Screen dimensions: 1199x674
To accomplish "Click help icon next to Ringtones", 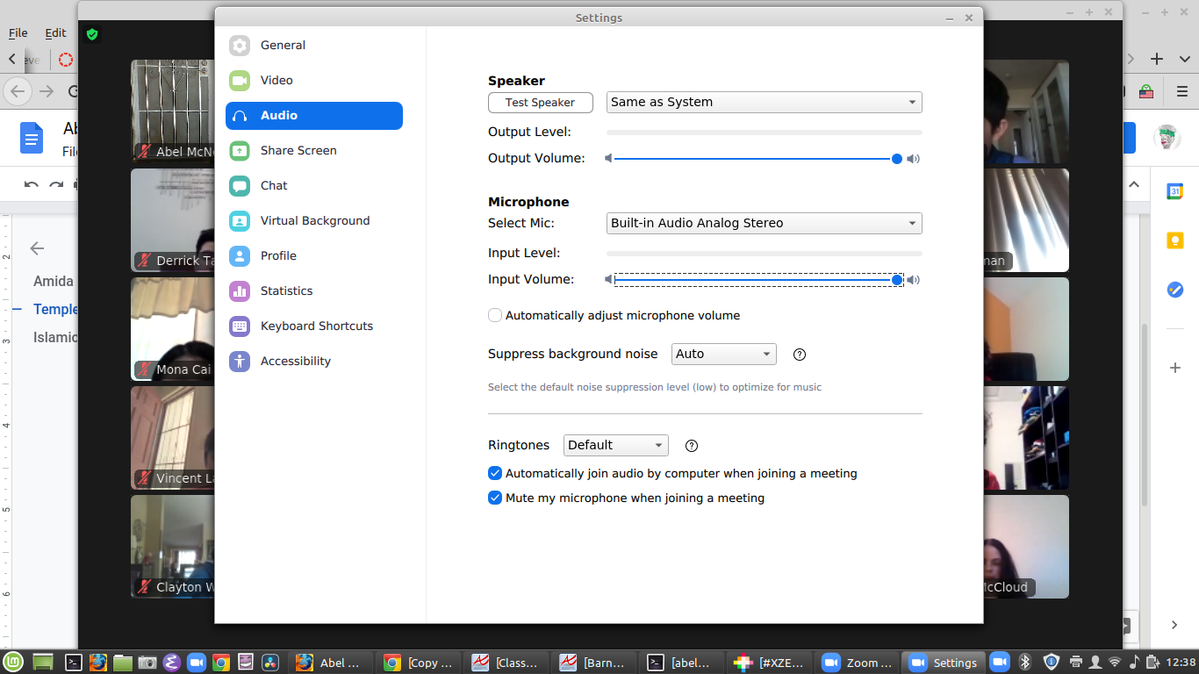I will click(x=691, y=446).
